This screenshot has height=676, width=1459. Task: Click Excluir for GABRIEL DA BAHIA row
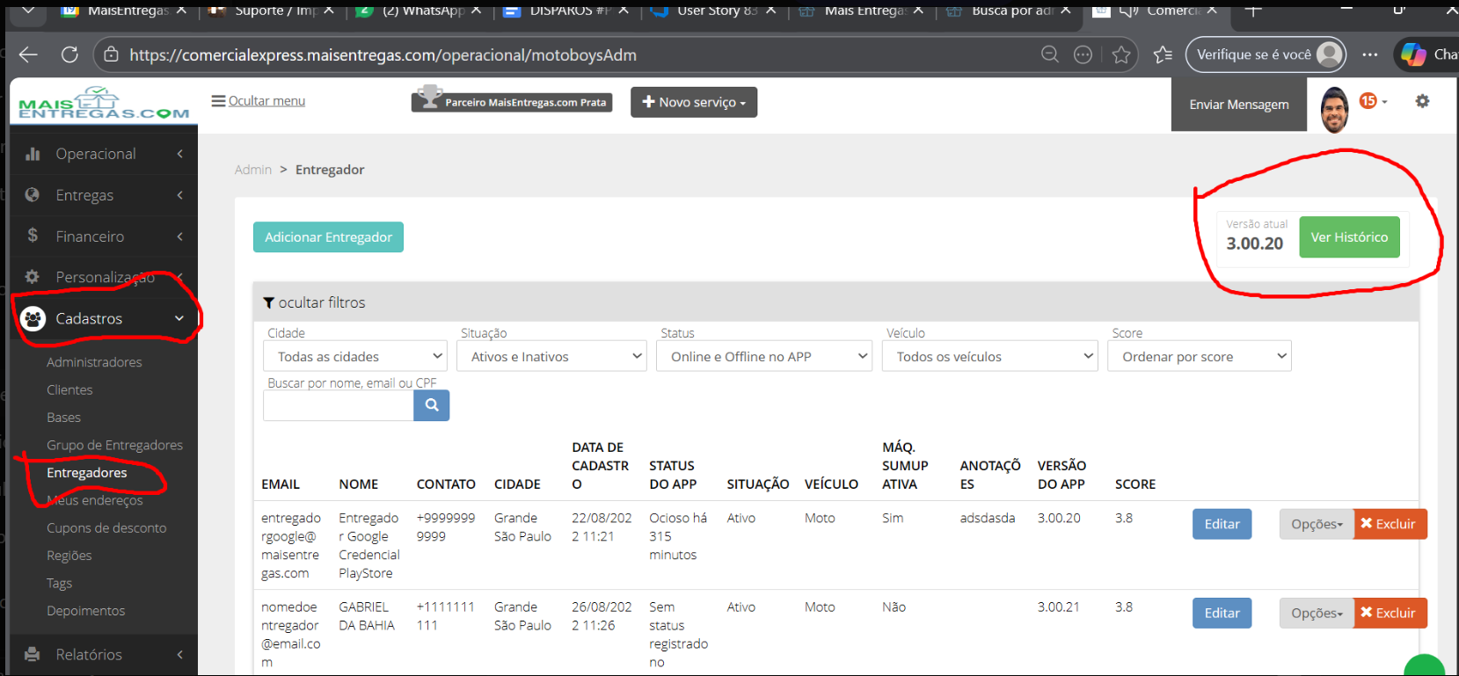tap(1390, 613)
